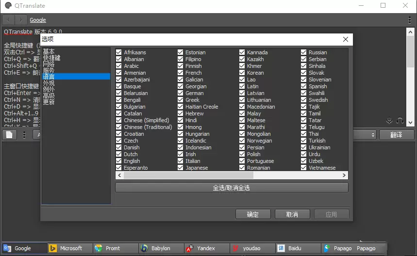
Task: Click the microphone speech input icon
Action: pyautogui.click(x=389, y=121)
